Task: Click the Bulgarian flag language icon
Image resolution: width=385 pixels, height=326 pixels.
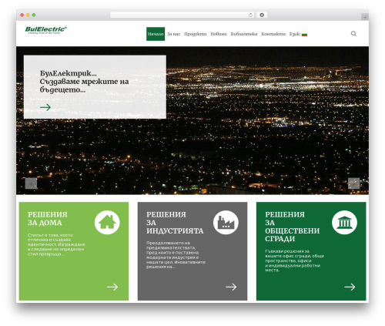Action: tap(304, 35)
